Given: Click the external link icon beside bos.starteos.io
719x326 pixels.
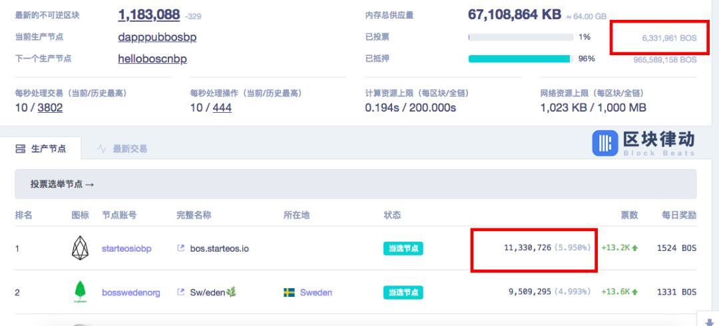Looking at the screenshot, I should [180, 248].
